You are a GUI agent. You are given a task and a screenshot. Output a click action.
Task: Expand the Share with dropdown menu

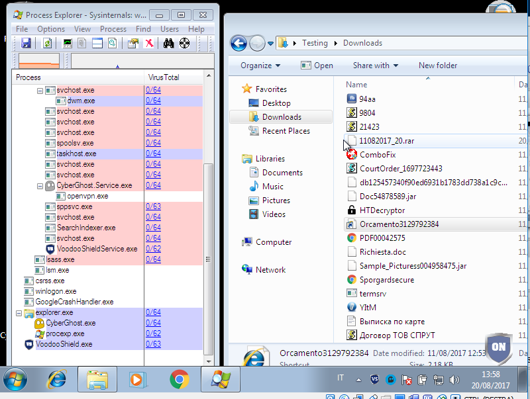(x=375, y=66)
